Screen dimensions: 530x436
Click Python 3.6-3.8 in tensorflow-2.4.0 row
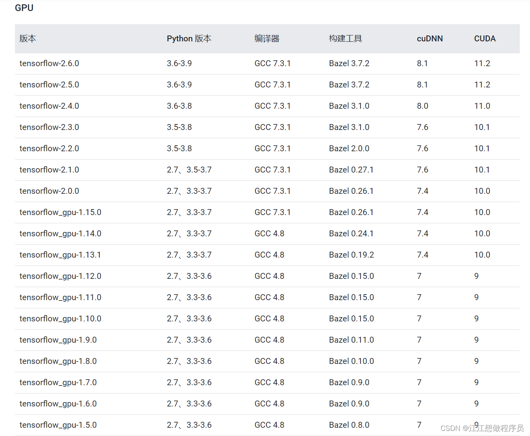coord(179,106)
